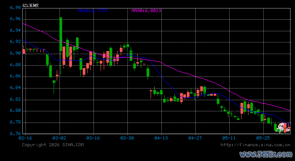Click the MA30:6.8013 indicator label

coord(146,11)
